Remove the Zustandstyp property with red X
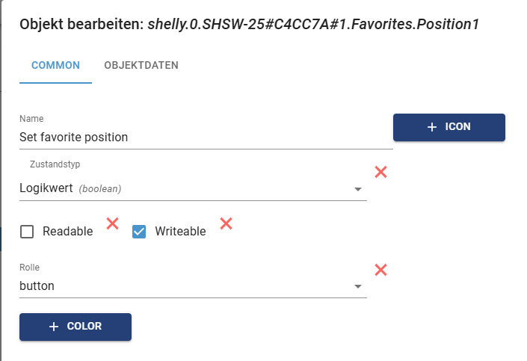Image resolution: width=527 pixels, height=361 pixels. coord(380,172)
